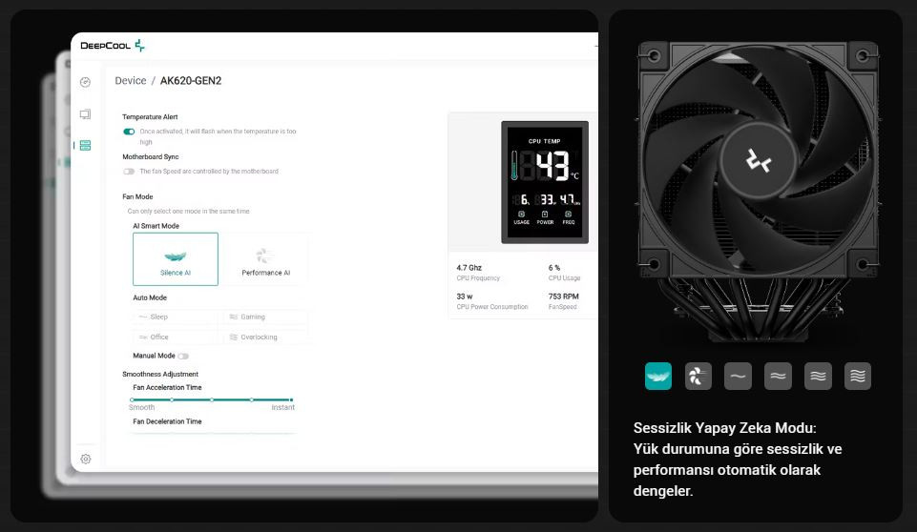Select the double-wave mode icon below cooler
The height and width of the screenshot is (532, 917).
coord(778,376)
